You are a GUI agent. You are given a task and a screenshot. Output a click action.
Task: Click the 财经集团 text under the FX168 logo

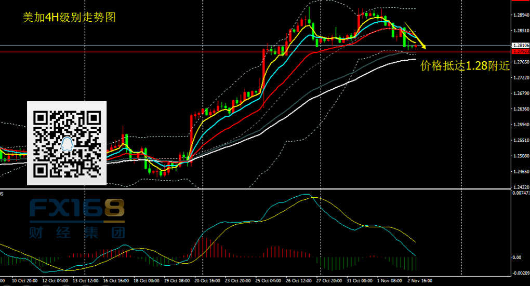[77, 231]
